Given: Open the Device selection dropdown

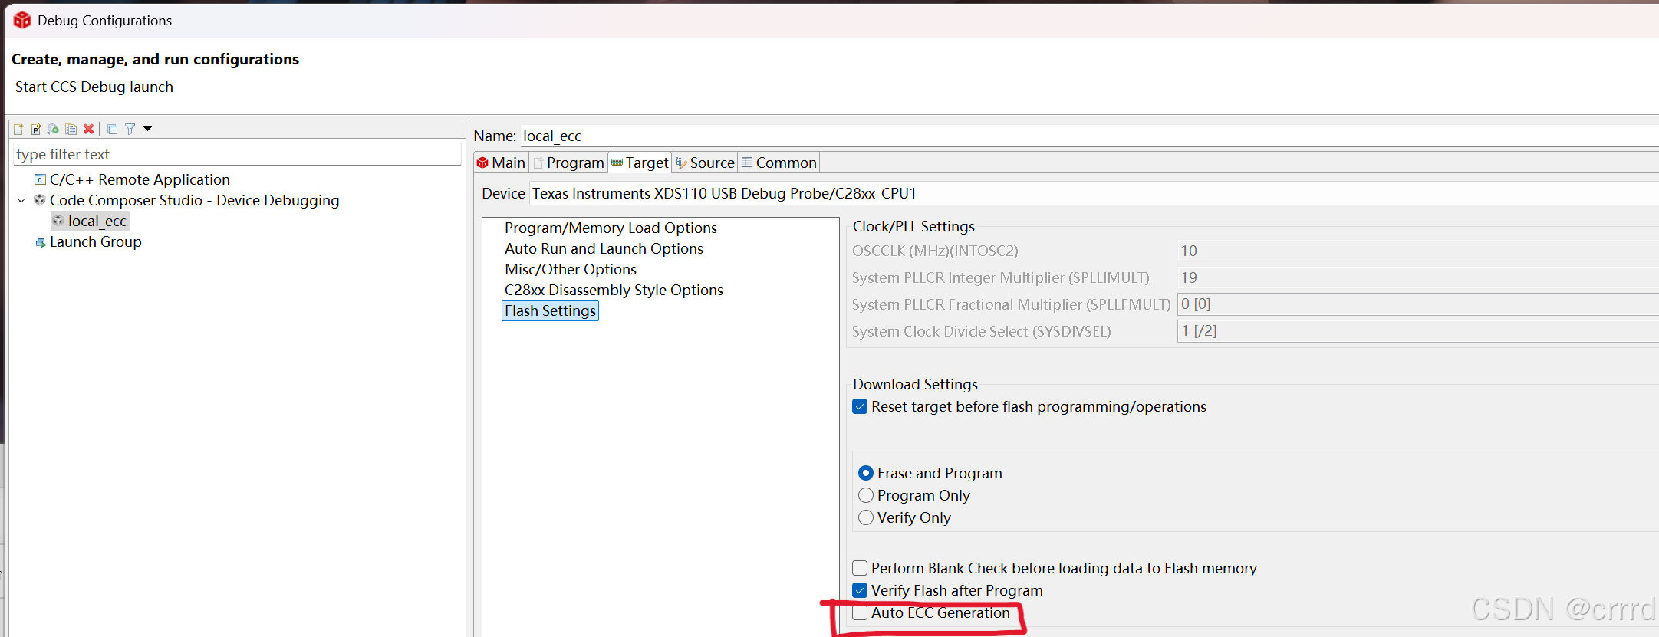Looking at the screenshot, I should pos(1094,193).
